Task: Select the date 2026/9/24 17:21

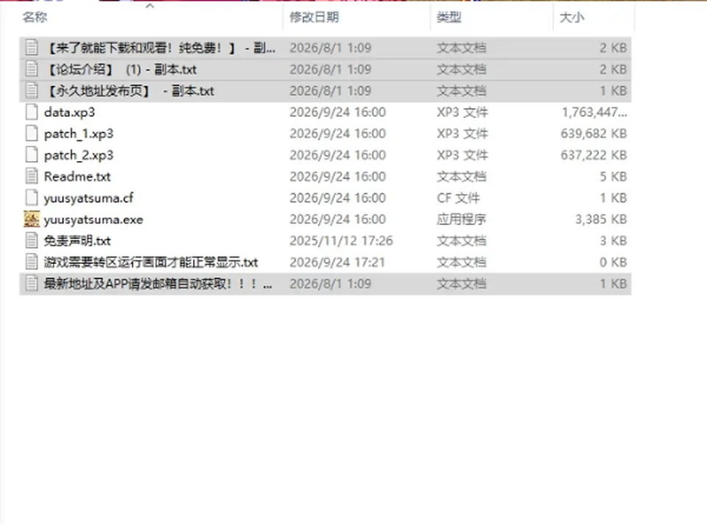Action: 337,262
